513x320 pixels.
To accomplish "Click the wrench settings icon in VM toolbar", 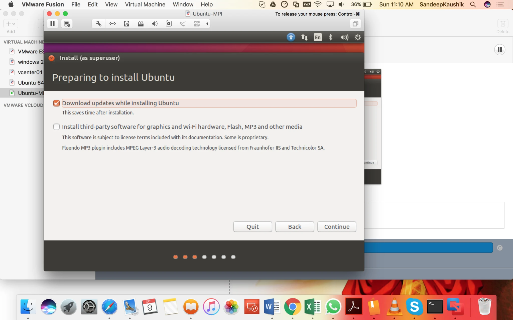I will coord(99,24).
